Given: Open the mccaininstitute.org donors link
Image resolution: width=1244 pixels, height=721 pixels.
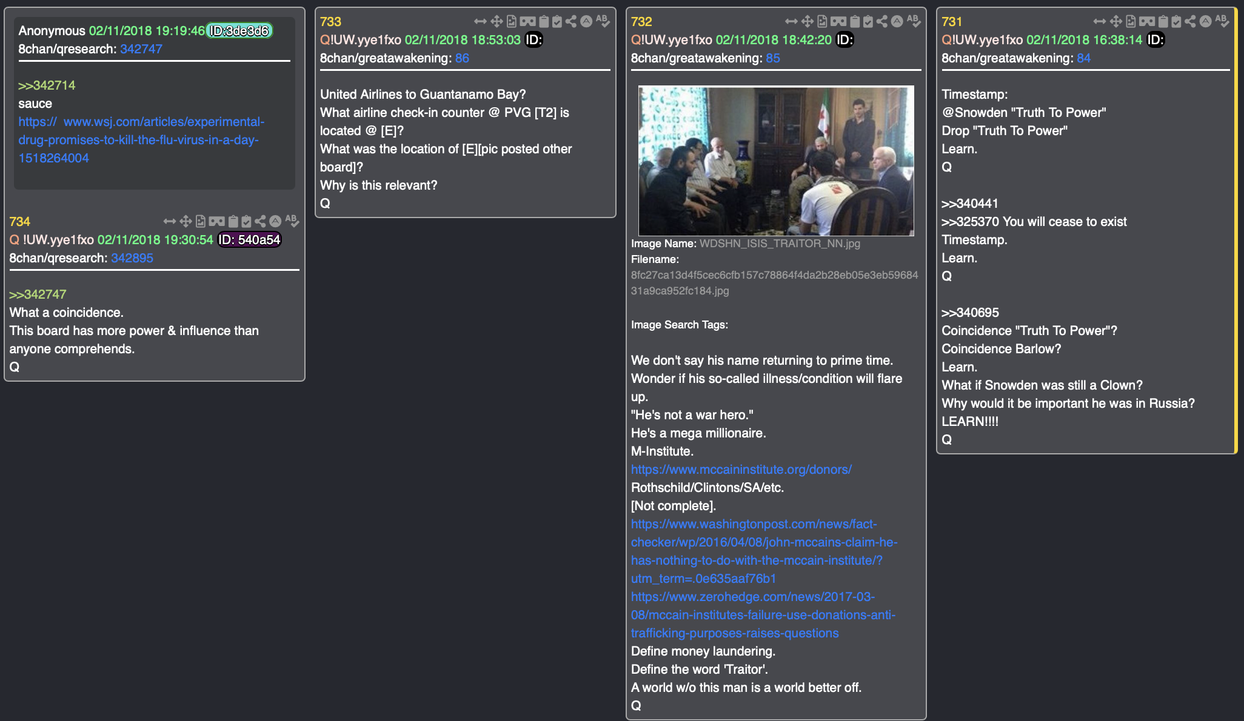Looking at the screenshot, I should [741, 470].
